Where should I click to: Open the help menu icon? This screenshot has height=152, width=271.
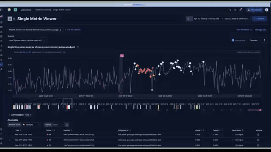pyautogui.click(x=235, y=10)
